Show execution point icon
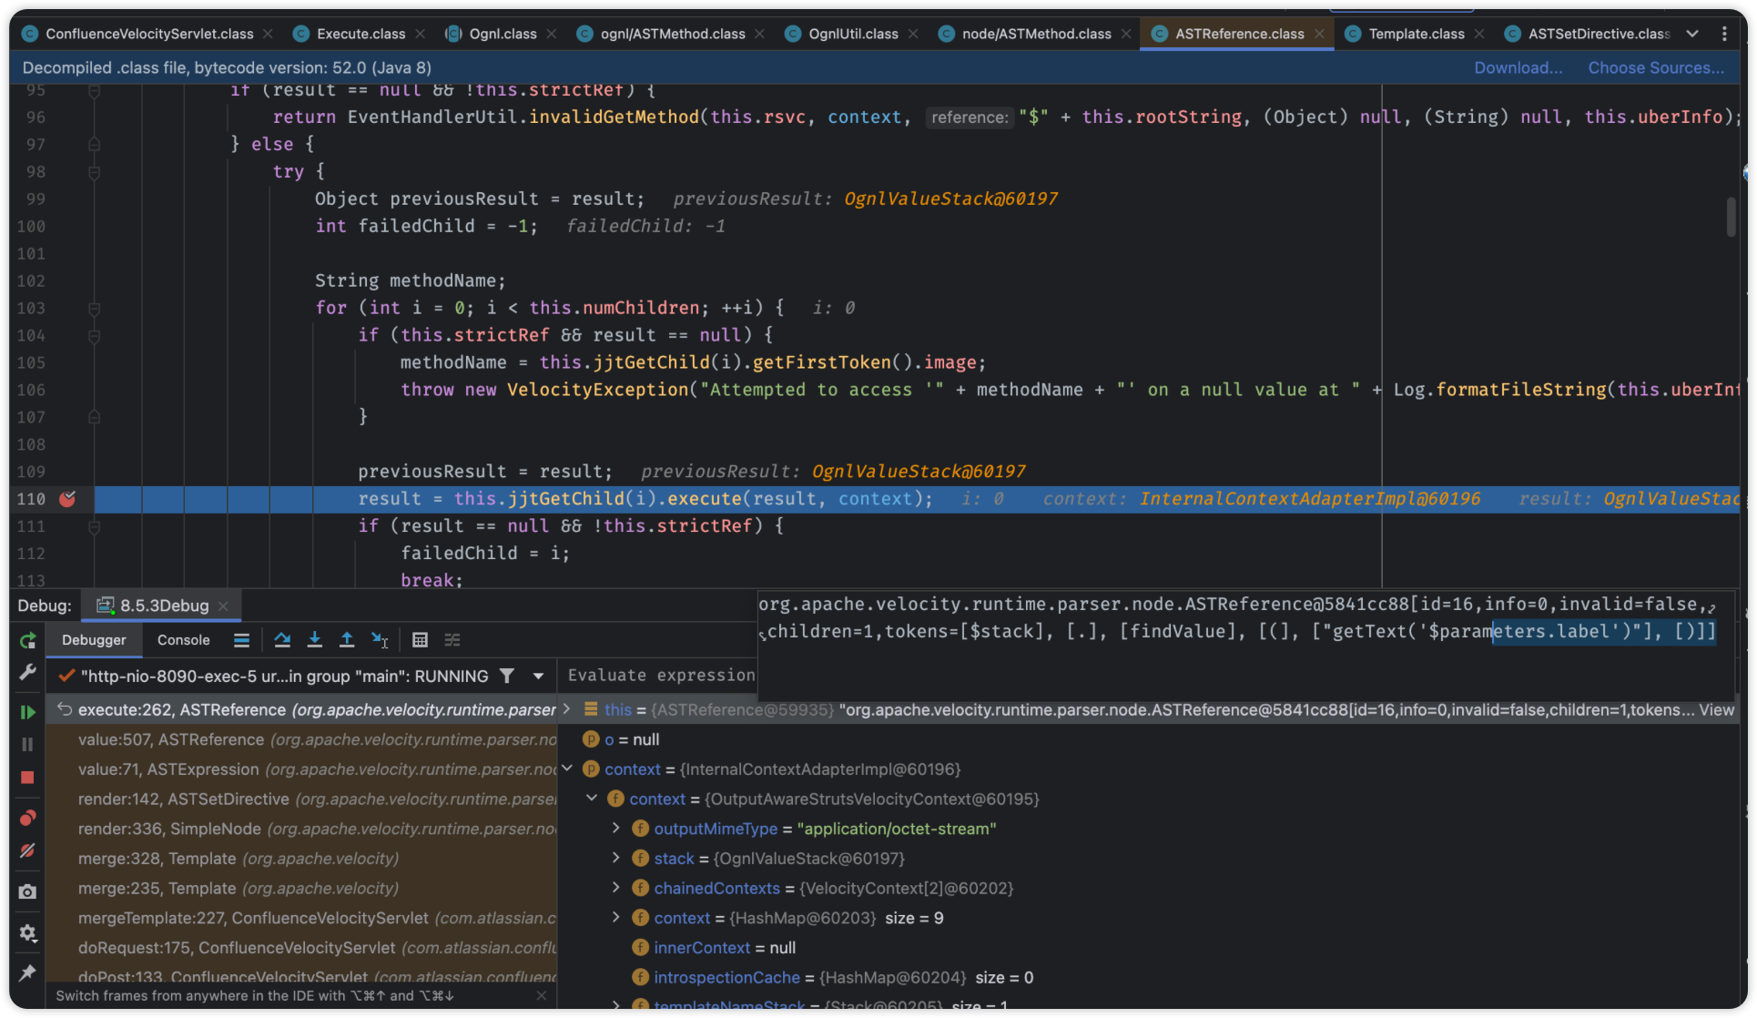This screenshot has width=1757, height=1018. click(241, 640)
